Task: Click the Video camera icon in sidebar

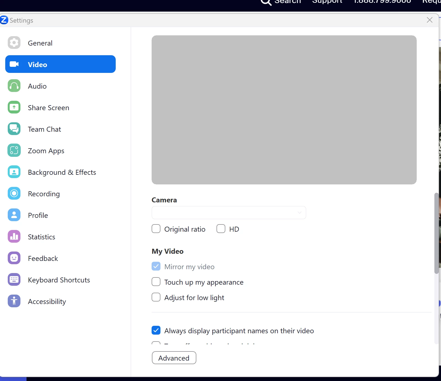Action: (x=14, y=64)
